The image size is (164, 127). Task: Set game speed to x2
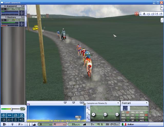click(153, 14)
